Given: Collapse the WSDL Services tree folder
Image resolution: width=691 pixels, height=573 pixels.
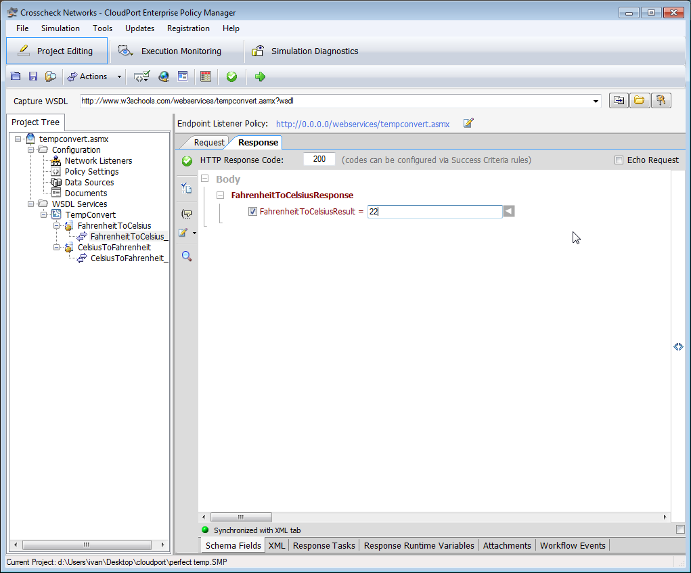Looking at the screenshot, I should click(31, 204).
